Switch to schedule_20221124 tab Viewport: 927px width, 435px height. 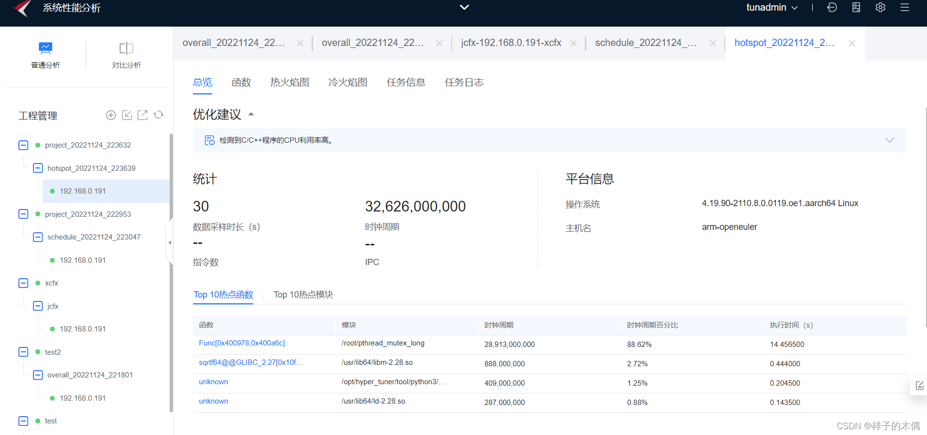click(646, 43)
